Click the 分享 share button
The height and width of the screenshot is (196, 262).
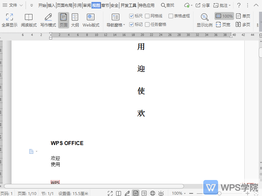pyautogui.click(x=203, y=5)
